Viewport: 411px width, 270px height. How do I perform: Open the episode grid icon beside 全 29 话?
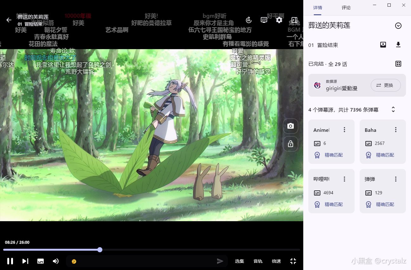(398, 64)
